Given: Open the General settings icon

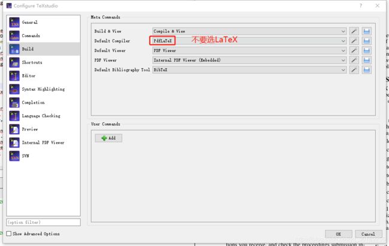Looking at the screenshot, I should click(14, 22).
